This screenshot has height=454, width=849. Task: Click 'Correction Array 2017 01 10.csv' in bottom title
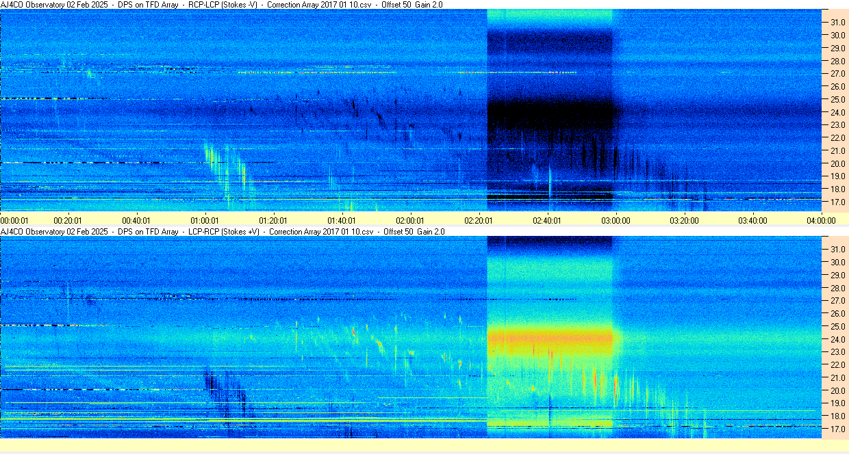(x=322, y=232)
